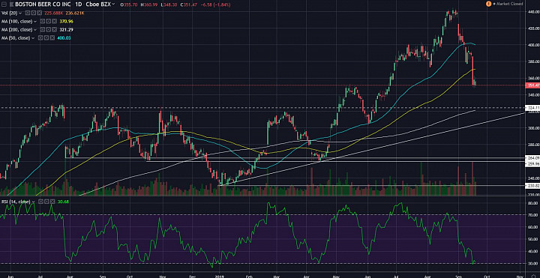The width and height of the screenshot is (540, 278).
Task: Click the 264.09 horizontal line price label
Action: tap(532, 157)
